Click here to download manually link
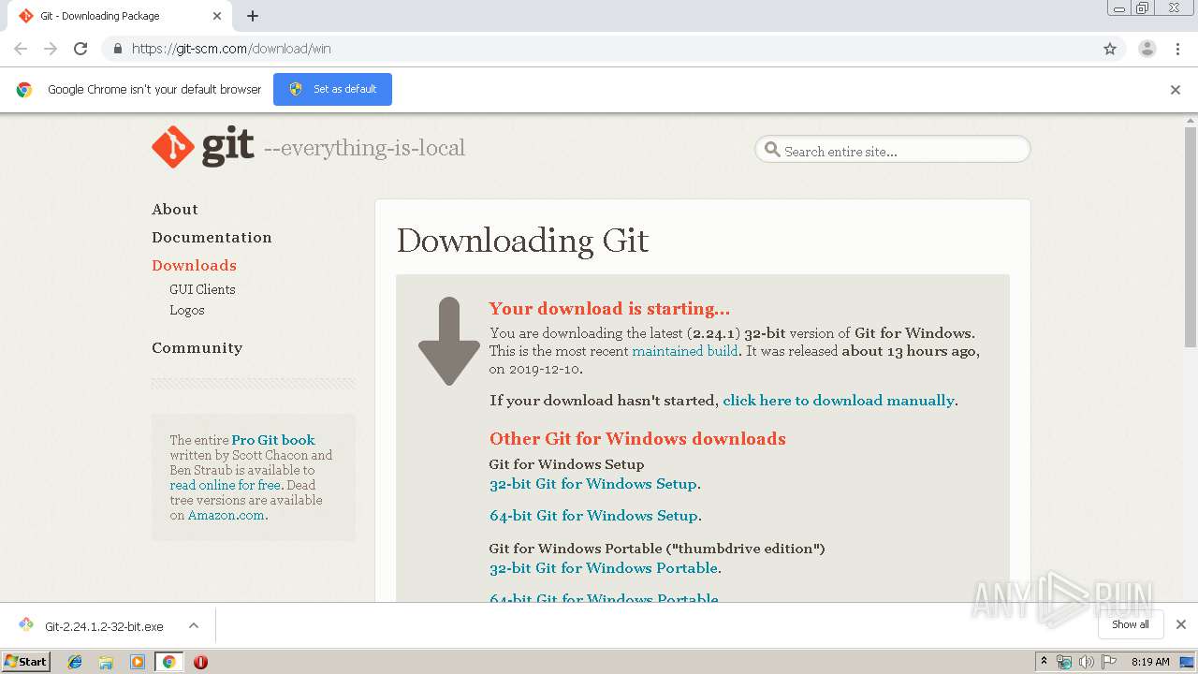 839,400
